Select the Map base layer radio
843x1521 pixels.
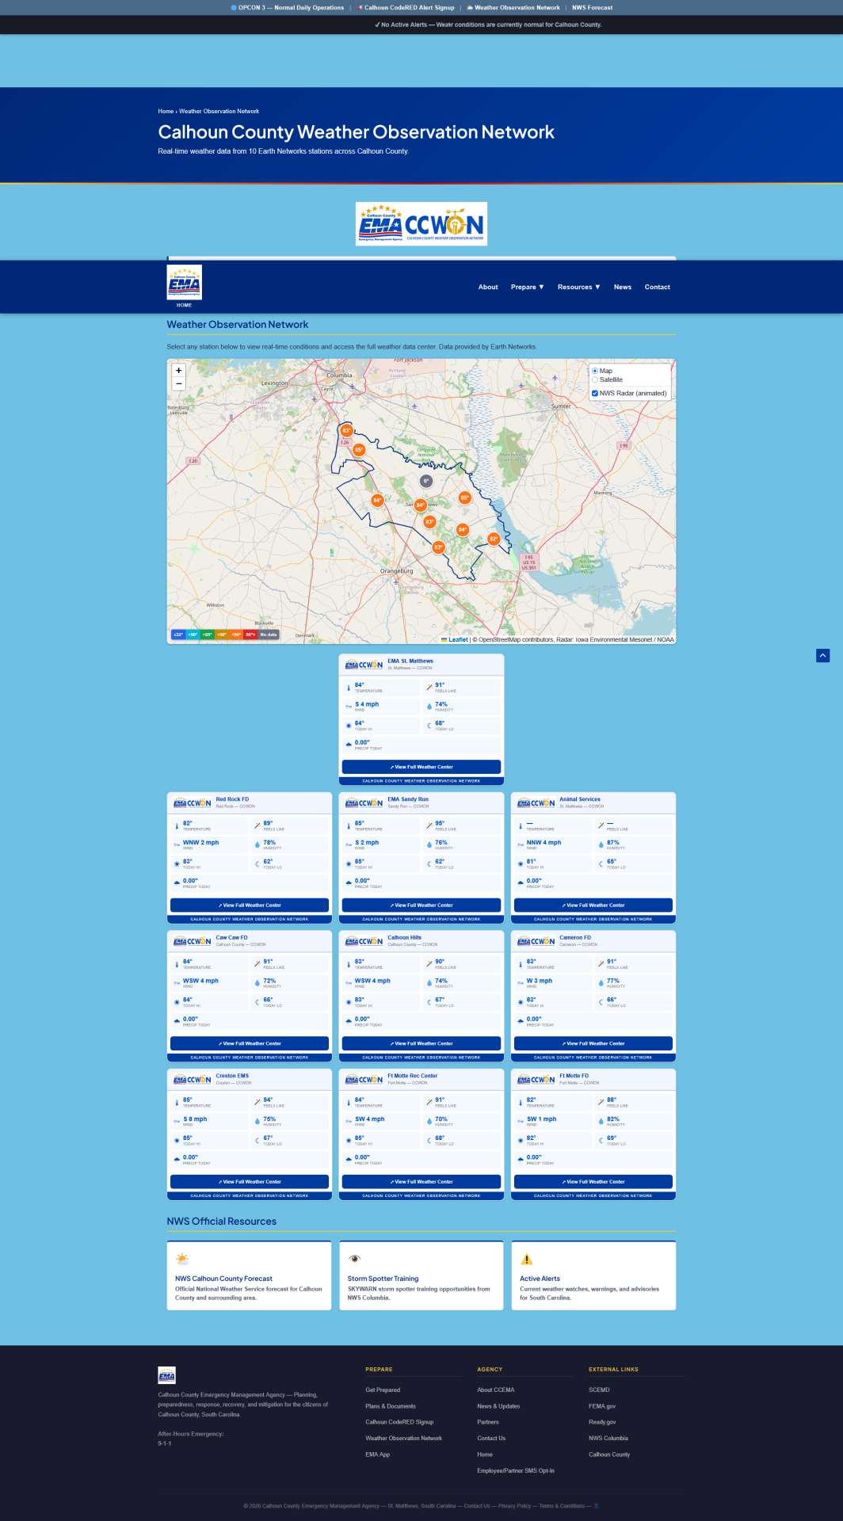(x=595, y=371)
